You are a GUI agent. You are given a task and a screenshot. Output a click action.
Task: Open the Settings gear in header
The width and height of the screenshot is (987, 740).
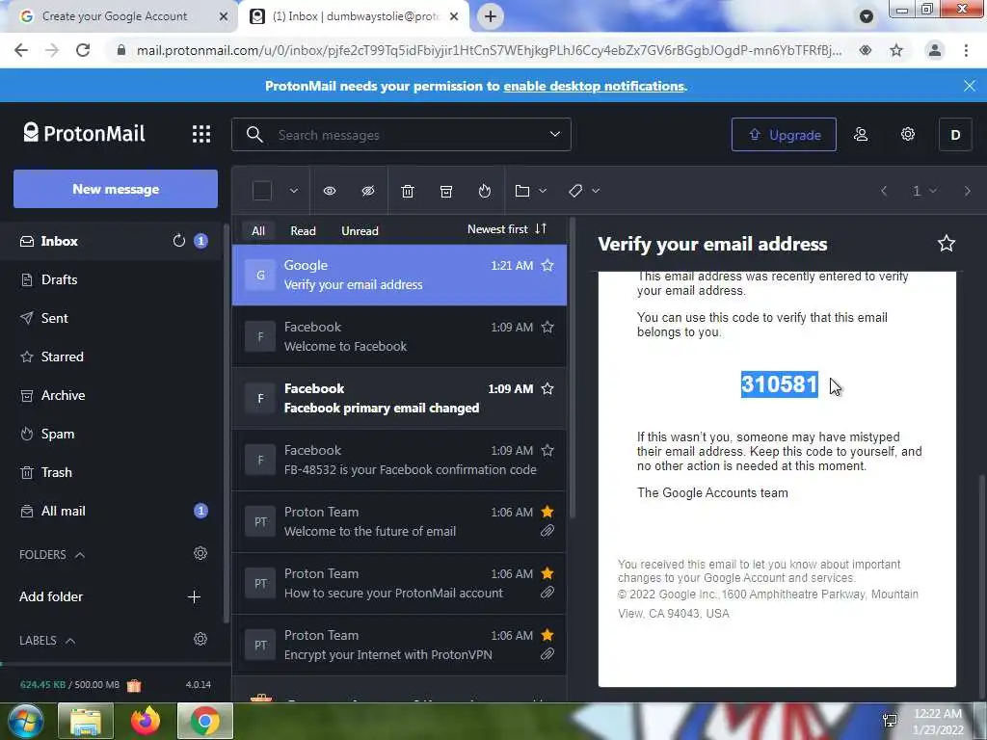[908, 135]
